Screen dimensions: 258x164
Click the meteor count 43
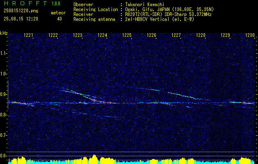point(59,19)
